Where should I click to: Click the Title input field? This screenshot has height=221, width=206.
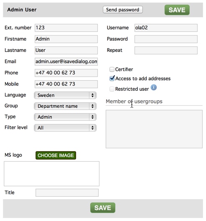pos(67,193)
